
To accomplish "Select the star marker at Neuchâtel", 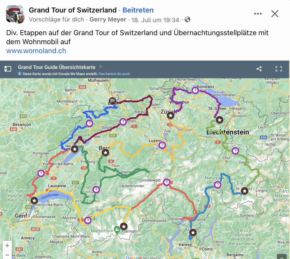I will [75, 149].
